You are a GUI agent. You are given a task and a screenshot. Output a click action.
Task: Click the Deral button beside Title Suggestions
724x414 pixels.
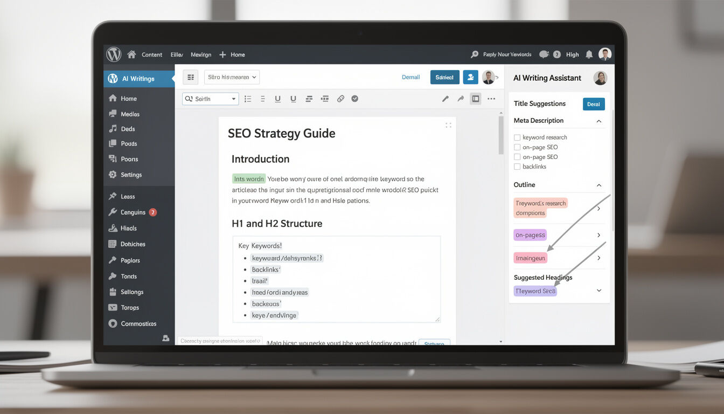[x=594, y=104]
